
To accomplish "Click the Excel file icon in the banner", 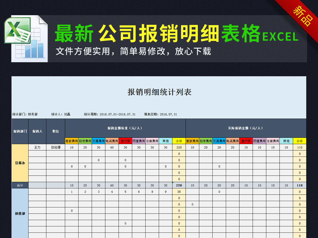I will pyautogui.click(x=26, y=38).
